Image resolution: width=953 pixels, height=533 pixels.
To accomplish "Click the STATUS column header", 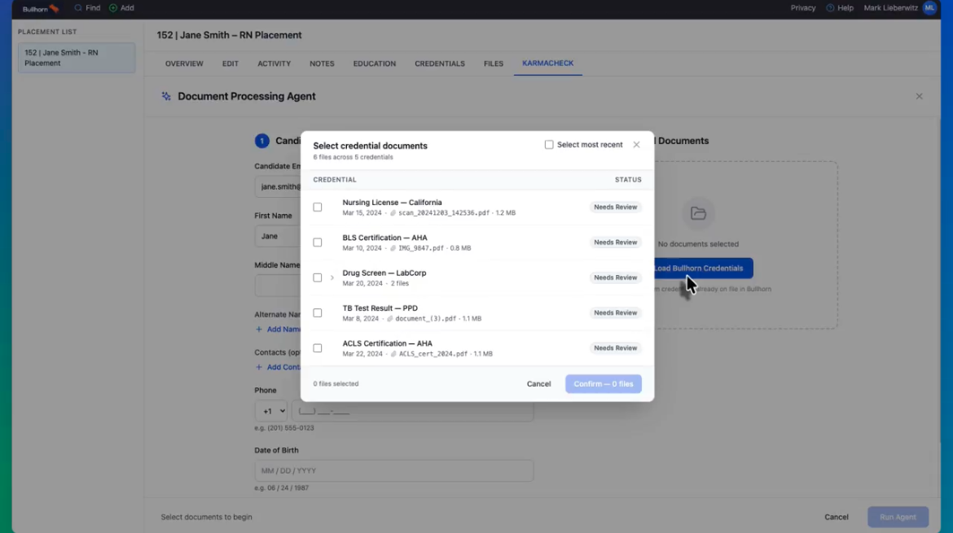I will click(628, 180).
